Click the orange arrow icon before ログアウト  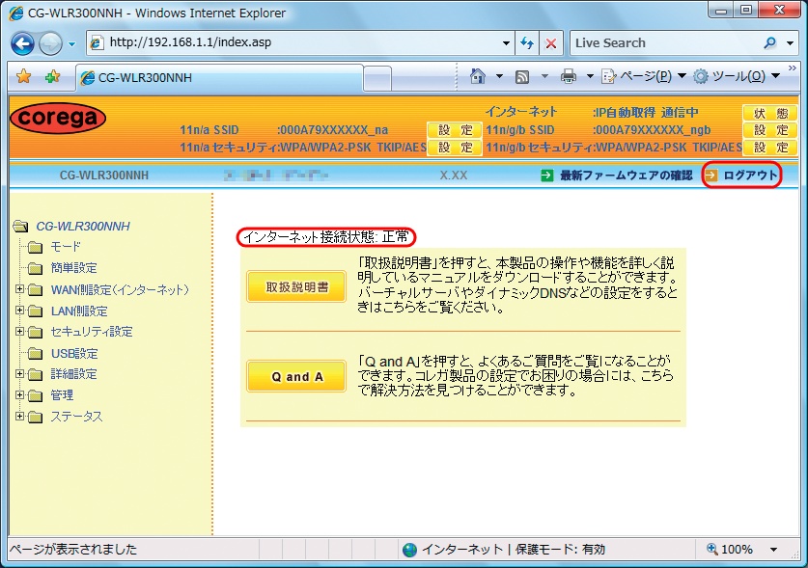[x=711, y=176]
